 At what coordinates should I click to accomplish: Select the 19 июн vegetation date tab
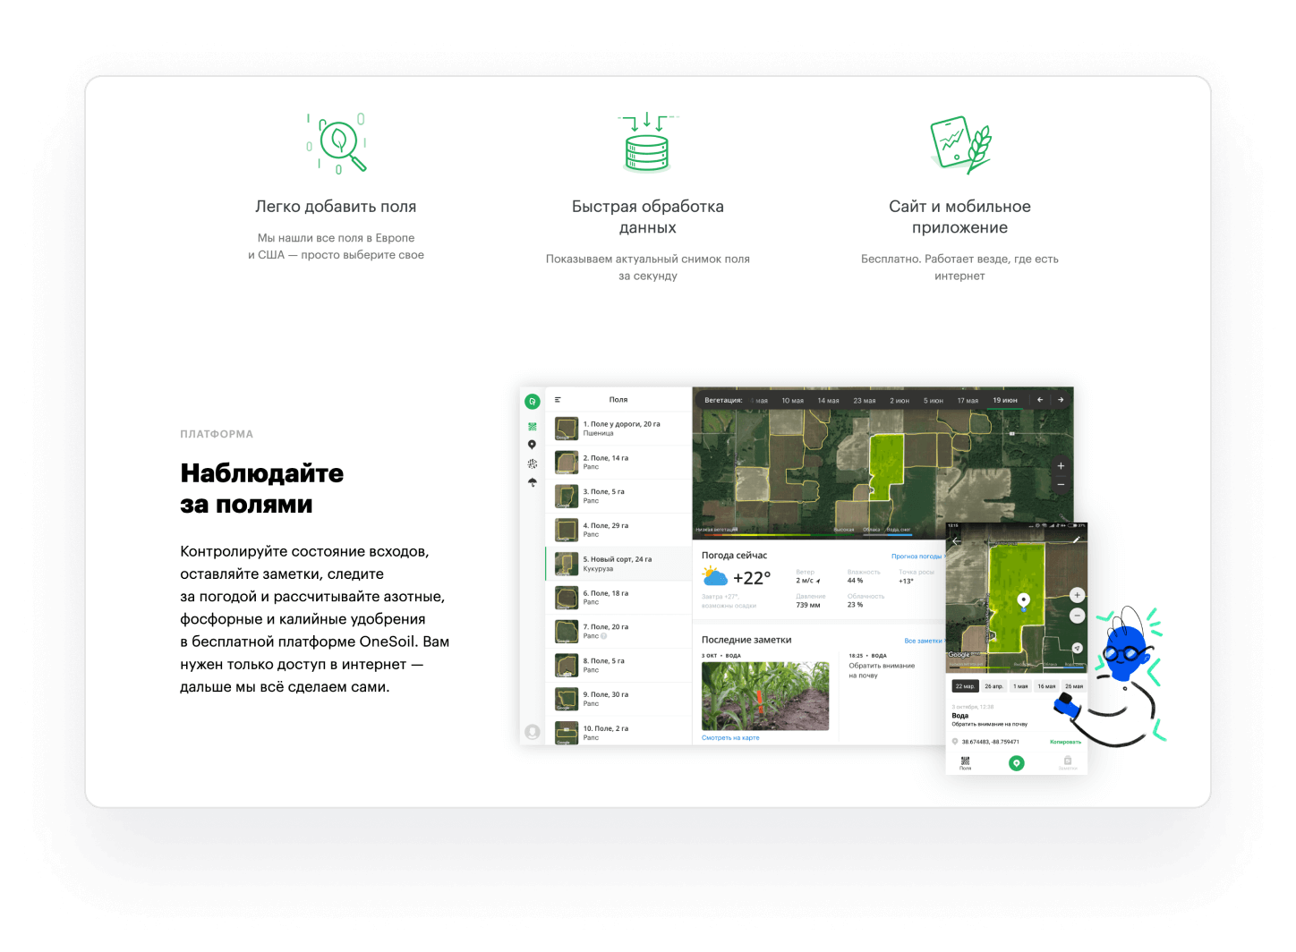pos(1004,400)
